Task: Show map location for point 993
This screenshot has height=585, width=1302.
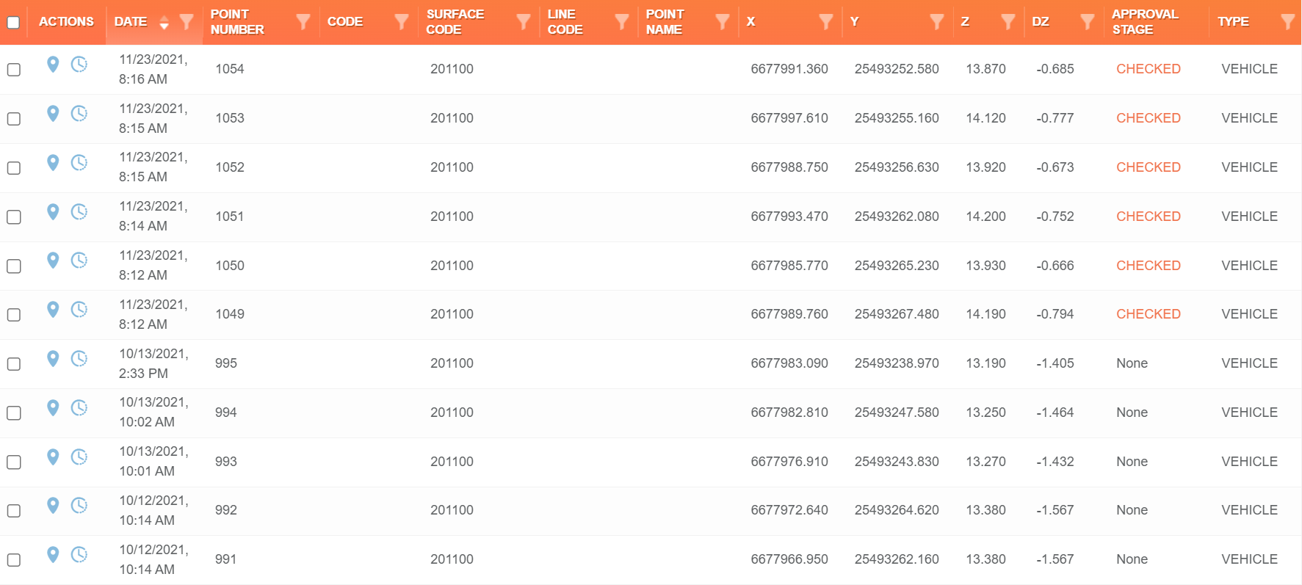Action: pos(53,457)
